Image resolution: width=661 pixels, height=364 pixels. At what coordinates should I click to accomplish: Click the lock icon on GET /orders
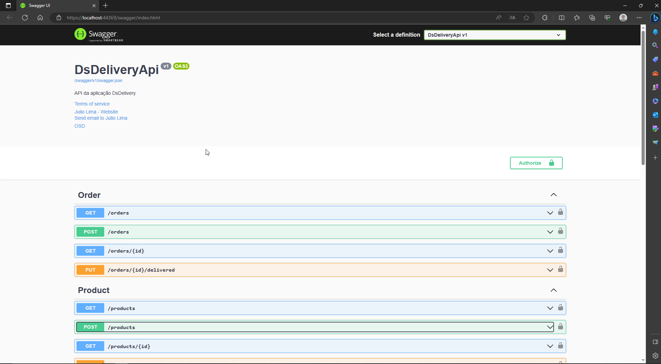click(x=560, y=212)
